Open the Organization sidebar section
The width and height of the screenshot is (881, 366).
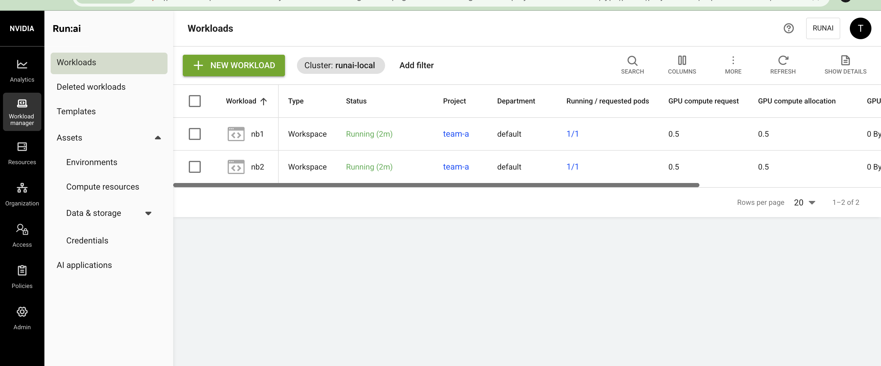22,195
